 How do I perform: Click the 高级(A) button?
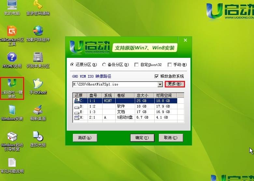(85, 138)
